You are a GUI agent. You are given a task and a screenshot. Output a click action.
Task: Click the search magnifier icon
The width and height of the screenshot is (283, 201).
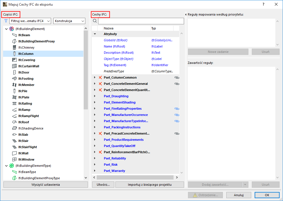pyautogui.click(x=95, y=21)
